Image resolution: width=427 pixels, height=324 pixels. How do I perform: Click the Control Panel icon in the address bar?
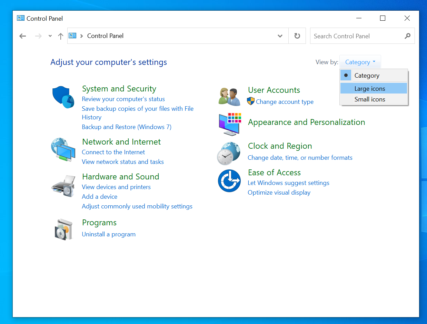tap(72, 36)
